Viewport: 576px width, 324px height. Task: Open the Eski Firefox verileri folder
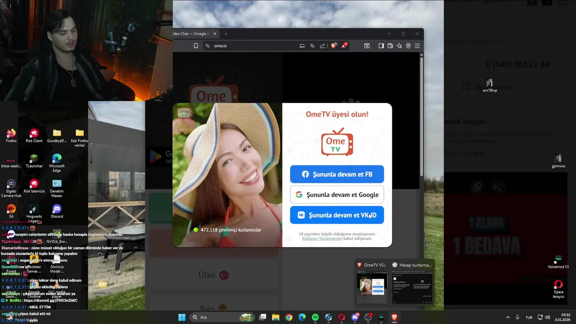(80, 138)
